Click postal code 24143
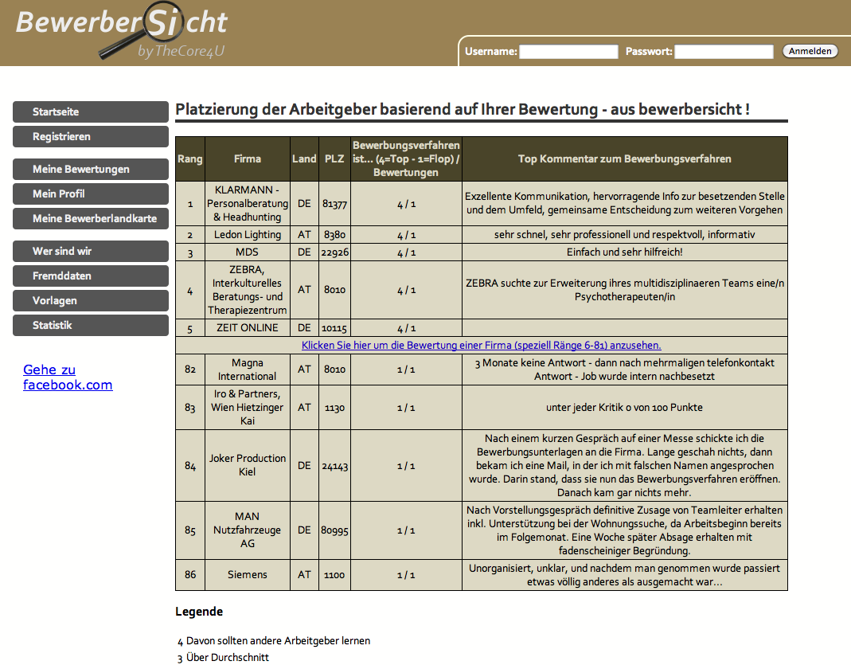 click(x=334, y=466)
